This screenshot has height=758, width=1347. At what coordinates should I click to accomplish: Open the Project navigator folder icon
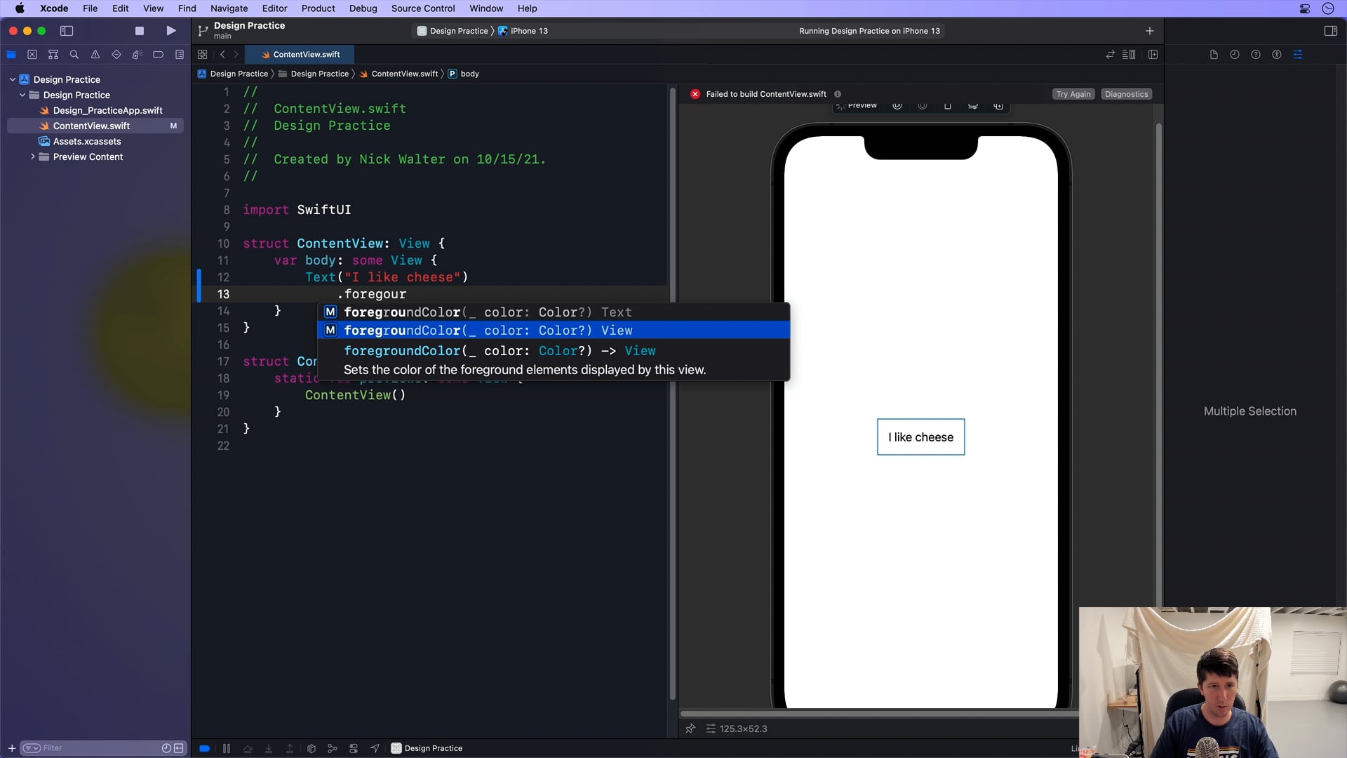(x=11, y=55)
